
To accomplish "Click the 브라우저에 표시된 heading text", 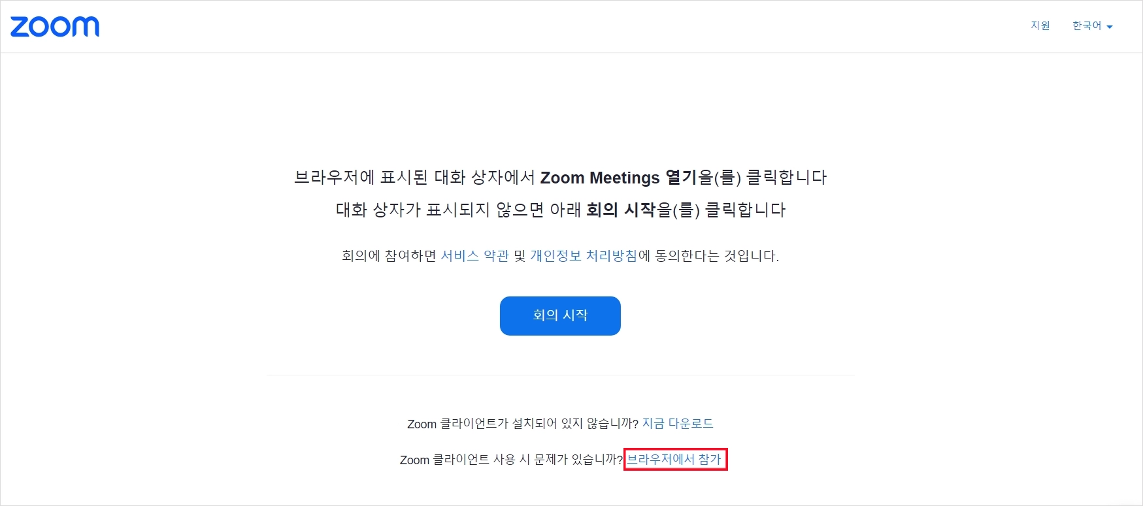I will [361, 178].
